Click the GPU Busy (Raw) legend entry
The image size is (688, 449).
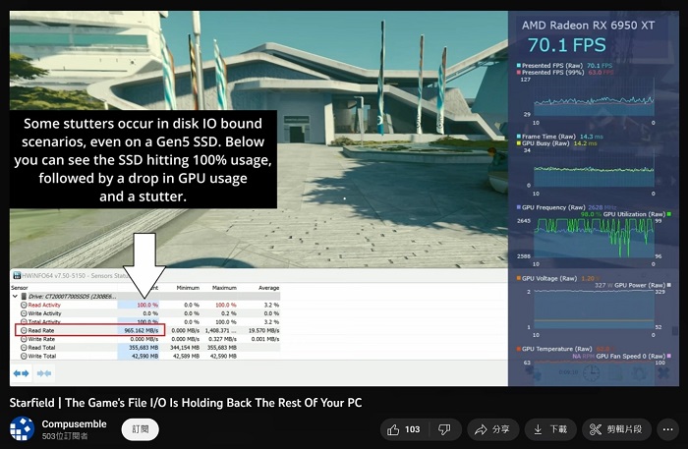556,143
